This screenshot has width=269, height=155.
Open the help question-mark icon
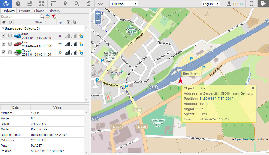point(18,4)
